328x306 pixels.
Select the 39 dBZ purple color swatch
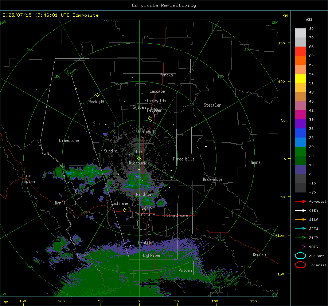coord(300,124)
